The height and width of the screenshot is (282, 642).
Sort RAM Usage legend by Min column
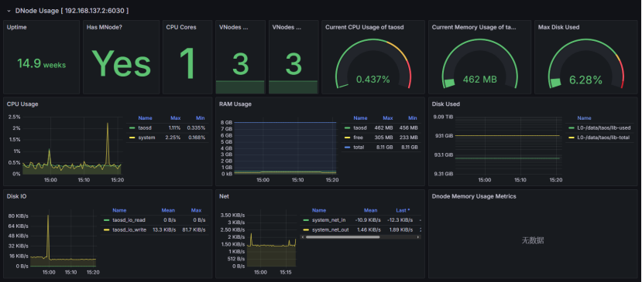[x=413, y=117]
